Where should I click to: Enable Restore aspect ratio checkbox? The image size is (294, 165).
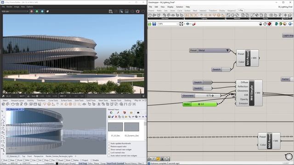click(x=109, y=147)
